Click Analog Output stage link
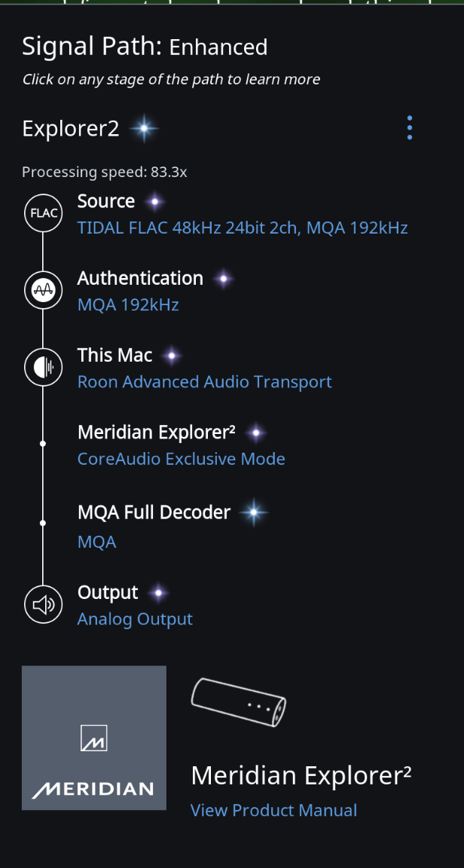Viewport: 464px width, 868px height. coord(135,619)
